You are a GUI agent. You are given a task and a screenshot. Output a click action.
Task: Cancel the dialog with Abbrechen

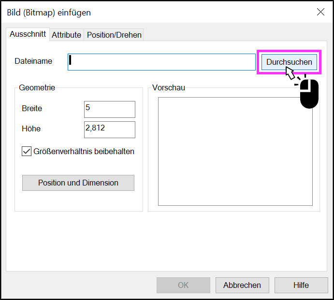[242, 285]
